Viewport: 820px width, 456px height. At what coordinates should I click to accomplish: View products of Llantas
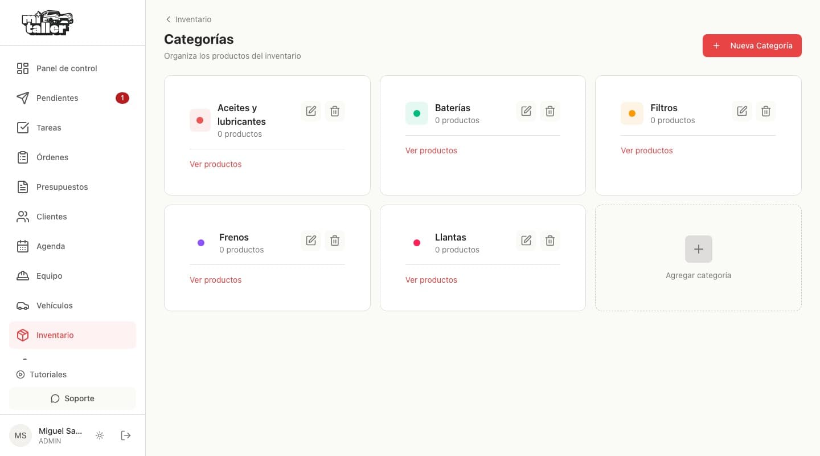coord(431,280)
